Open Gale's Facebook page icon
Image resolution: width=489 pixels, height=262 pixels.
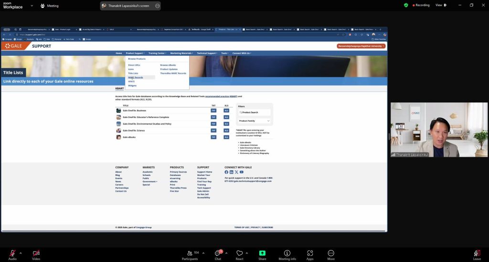(226, 172)
